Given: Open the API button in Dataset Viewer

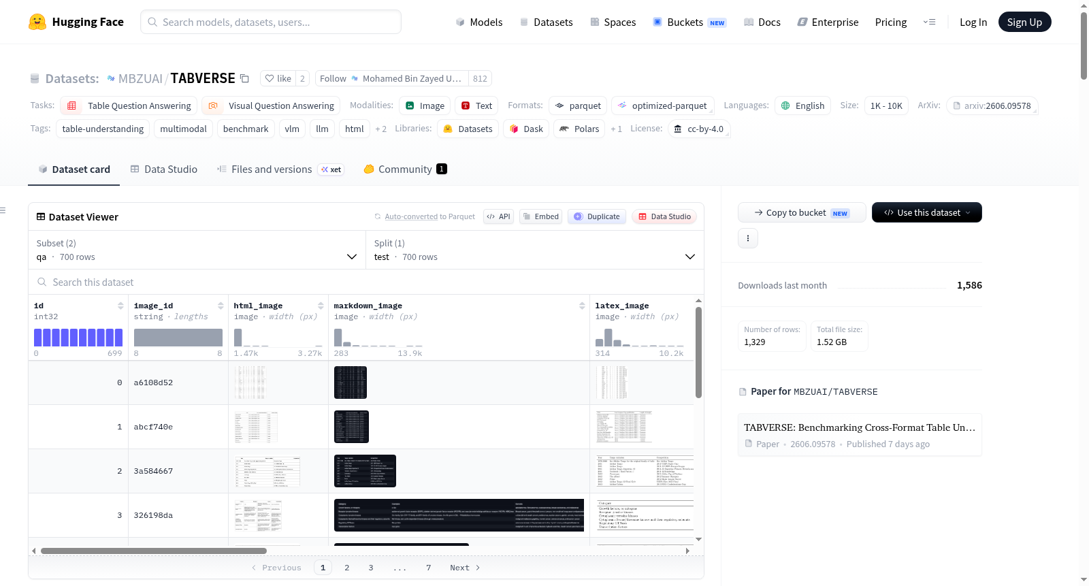Looking at the screenshot, I should click(498, 216).
